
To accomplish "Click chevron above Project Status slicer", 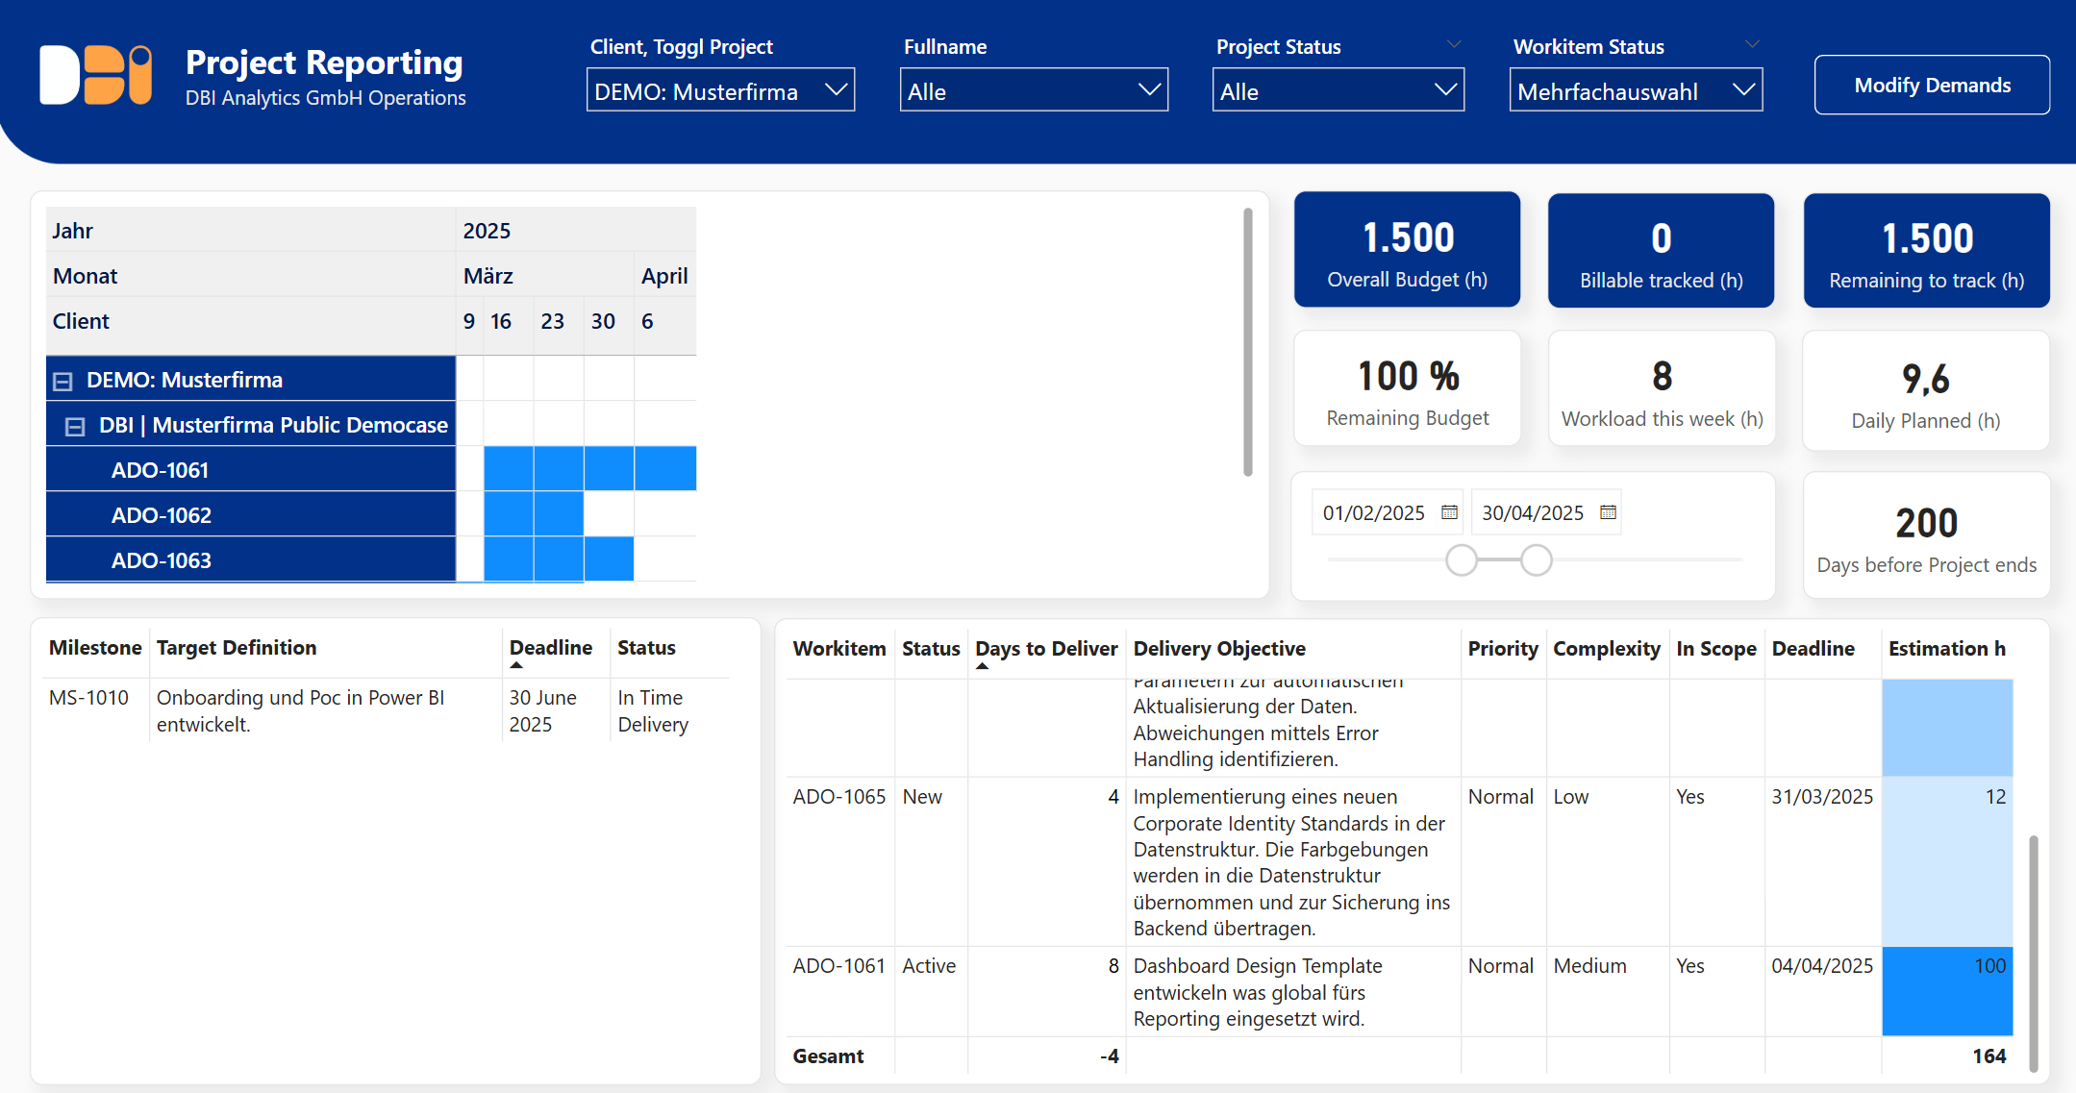I will (1454, 44).
